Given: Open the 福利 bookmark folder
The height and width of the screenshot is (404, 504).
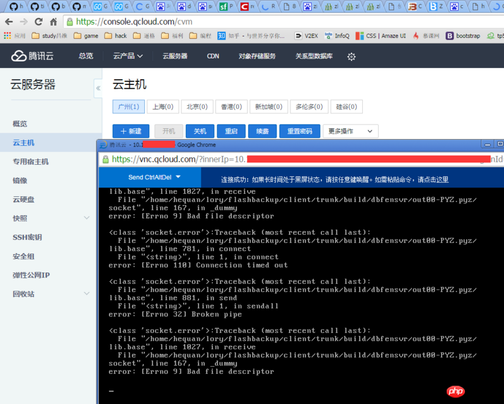Looking at the screenshot, I should point(172,36).
